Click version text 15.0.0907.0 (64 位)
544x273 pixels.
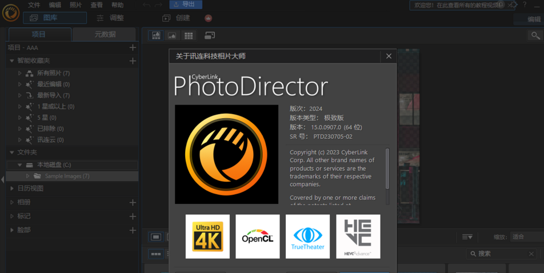336,127
